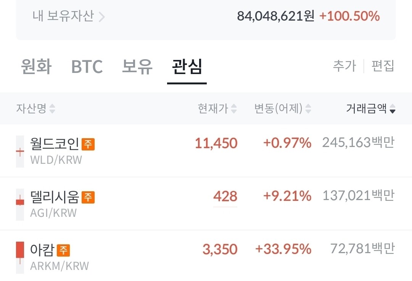The height and width of the screenshot is (281, 412).
Task: Sort list by 거래금액 column arrow
Action: [393, 110]
